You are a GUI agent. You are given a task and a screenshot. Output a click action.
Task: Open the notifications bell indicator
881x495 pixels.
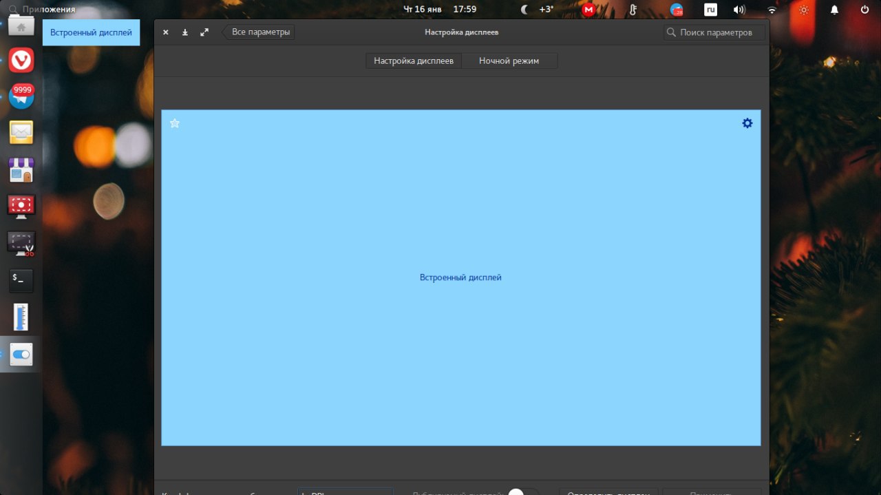pos(834,10)
